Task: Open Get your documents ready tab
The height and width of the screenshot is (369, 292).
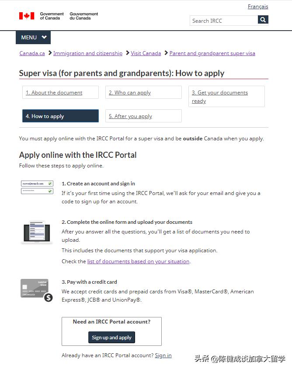Action: pyautogui.click(x=226, y=97)
